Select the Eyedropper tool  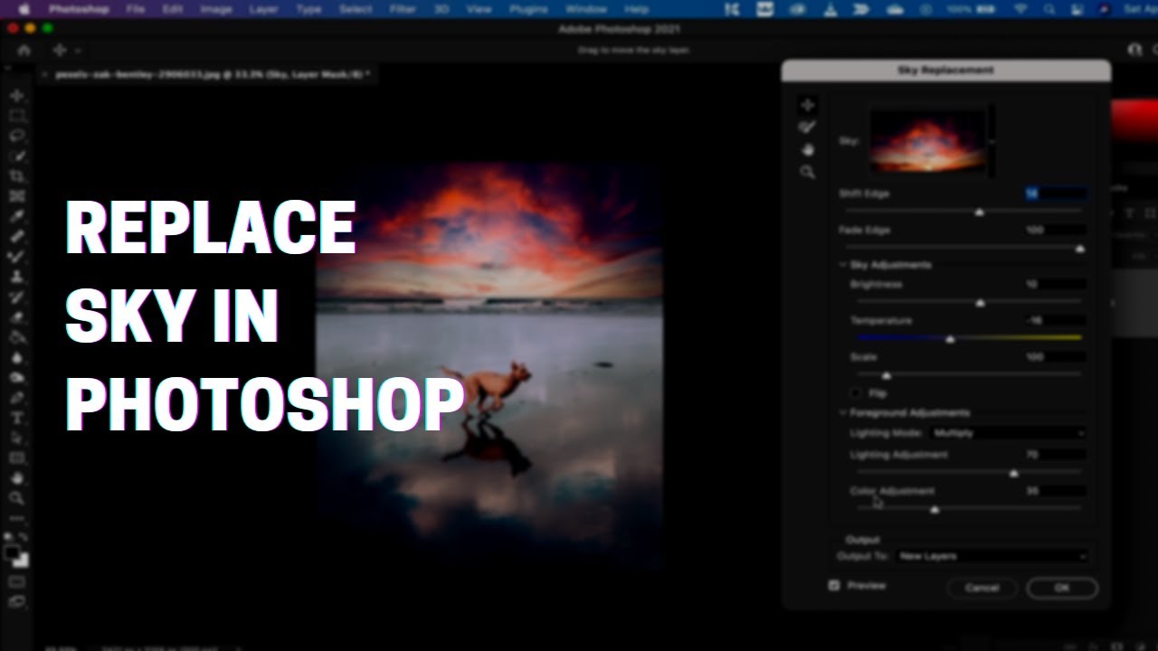(17, 216)
